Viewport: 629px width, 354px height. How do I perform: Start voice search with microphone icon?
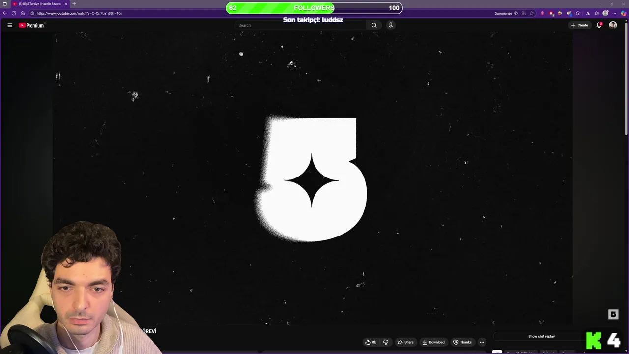tap(391, 25)
